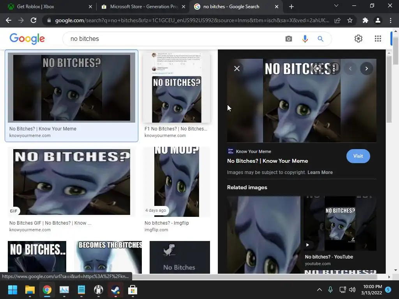
Task: Open No Bitches? | Know Your Meme title link
Action: (x=267, y=161)
